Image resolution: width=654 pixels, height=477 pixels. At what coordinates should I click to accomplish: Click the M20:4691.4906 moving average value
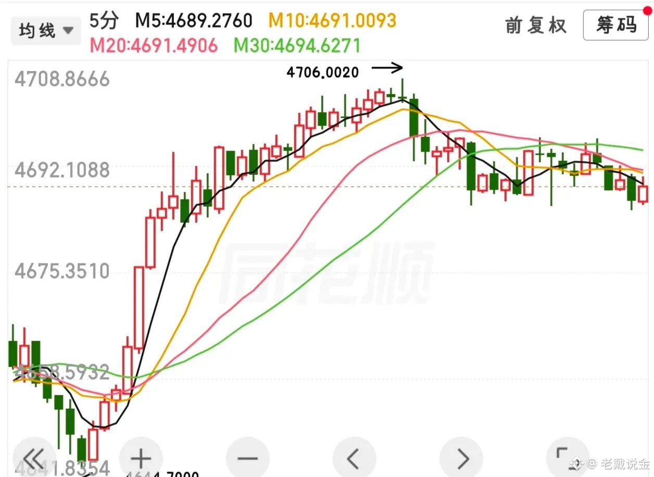154,46
